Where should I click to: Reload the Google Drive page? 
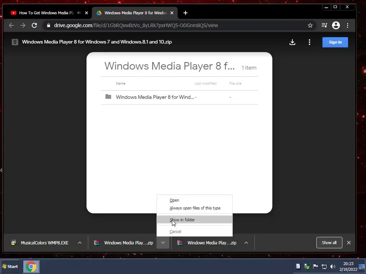(x=34, y=25)
